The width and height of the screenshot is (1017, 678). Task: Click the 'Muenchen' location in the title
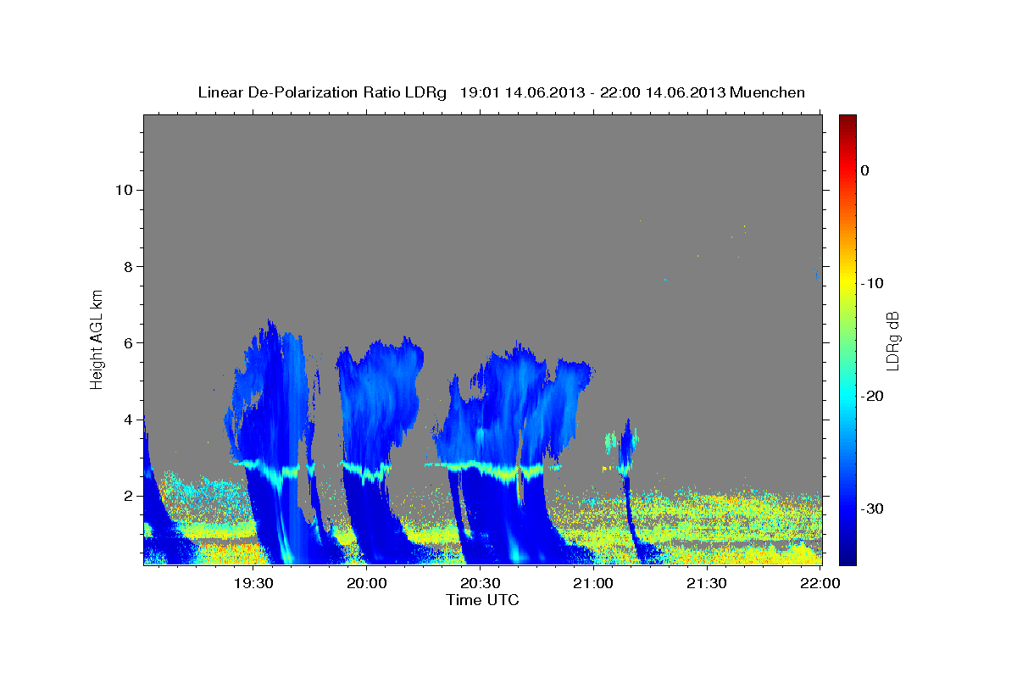pos(768,92)
